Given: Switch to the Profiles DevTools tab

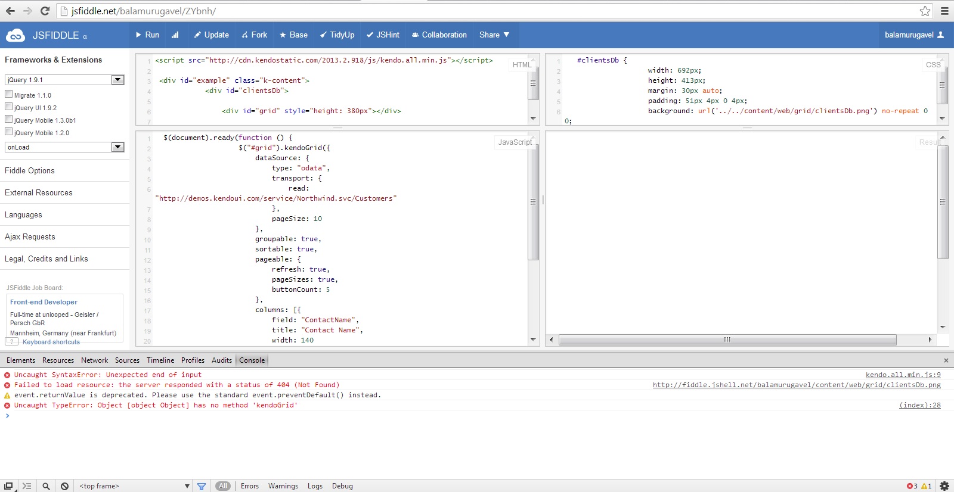Looking at the screenshot, I should coord(193,360).
